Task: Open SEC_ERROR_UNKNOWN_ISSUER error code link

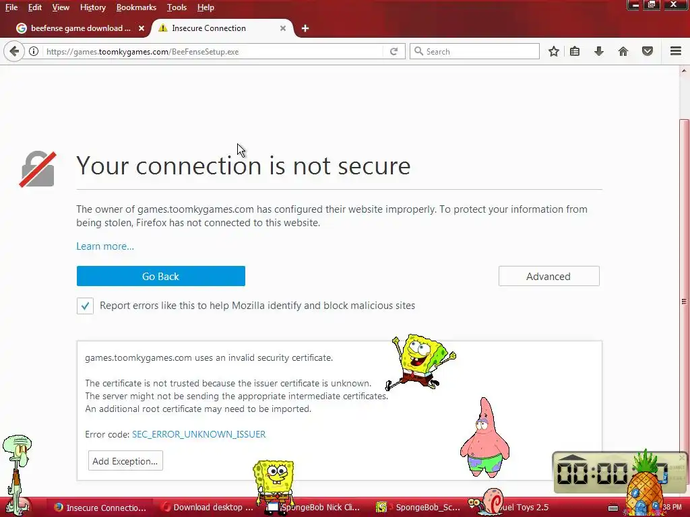Action: click(x=199, y=434)
